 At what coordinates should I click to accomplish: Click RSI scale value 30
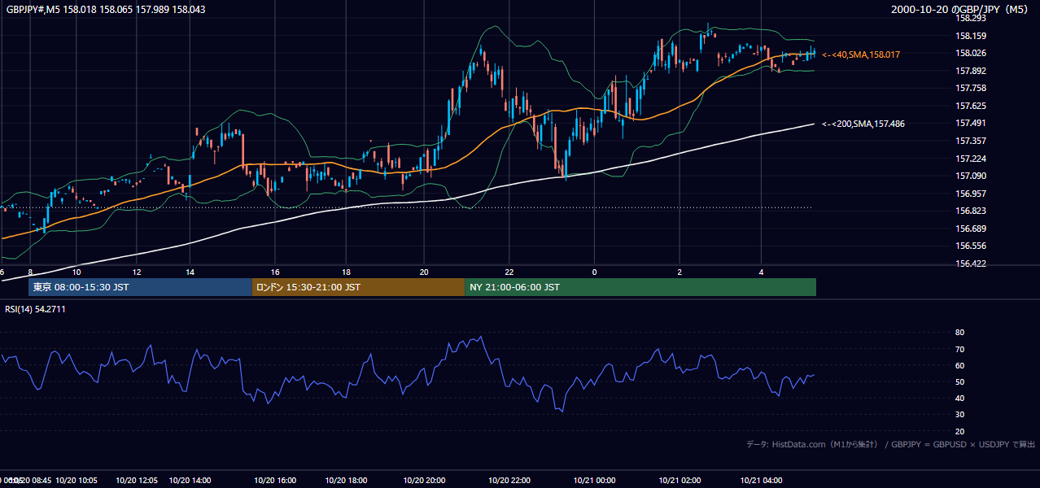click(959, 415)
